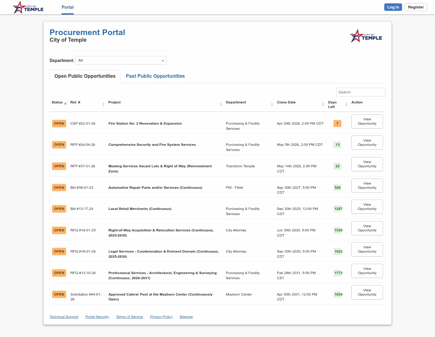Sort by Days Left column arrows
The width and height of the screenshot is (435, 337).
pos(346,104)
